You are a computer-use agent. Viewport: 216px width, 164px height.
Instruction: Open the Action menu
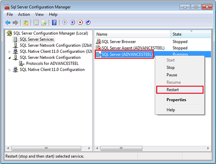click(24, 14)
